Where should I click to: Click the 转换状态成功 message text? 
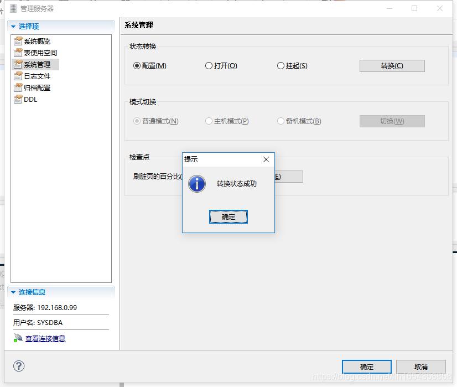pos(236,184)
